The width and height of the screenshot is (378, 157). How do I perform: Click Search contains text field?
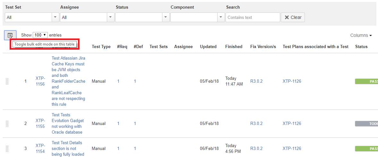[x=253, y=17]
